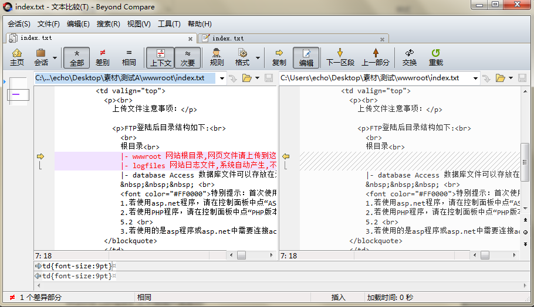This screenshot has width=534, height=307.
Task: Expand the 格式 format dropdown arrow
Action: (x=258, y=58)
